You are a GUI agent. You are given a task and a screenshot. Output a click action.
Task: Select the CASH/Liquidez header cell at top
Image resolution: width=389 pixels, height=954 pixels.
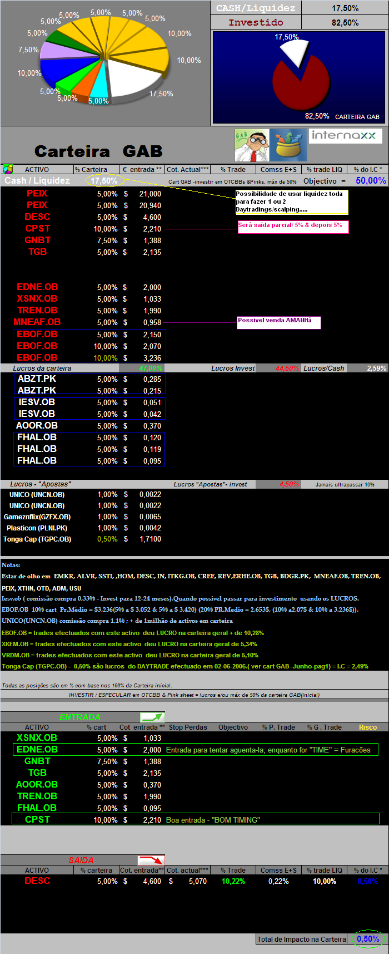pos(256,8)
